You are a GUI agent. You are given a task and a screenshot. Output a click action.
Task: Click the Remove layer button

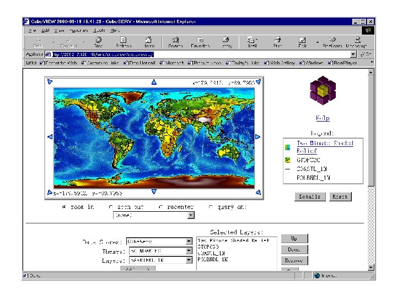[294, 260]
